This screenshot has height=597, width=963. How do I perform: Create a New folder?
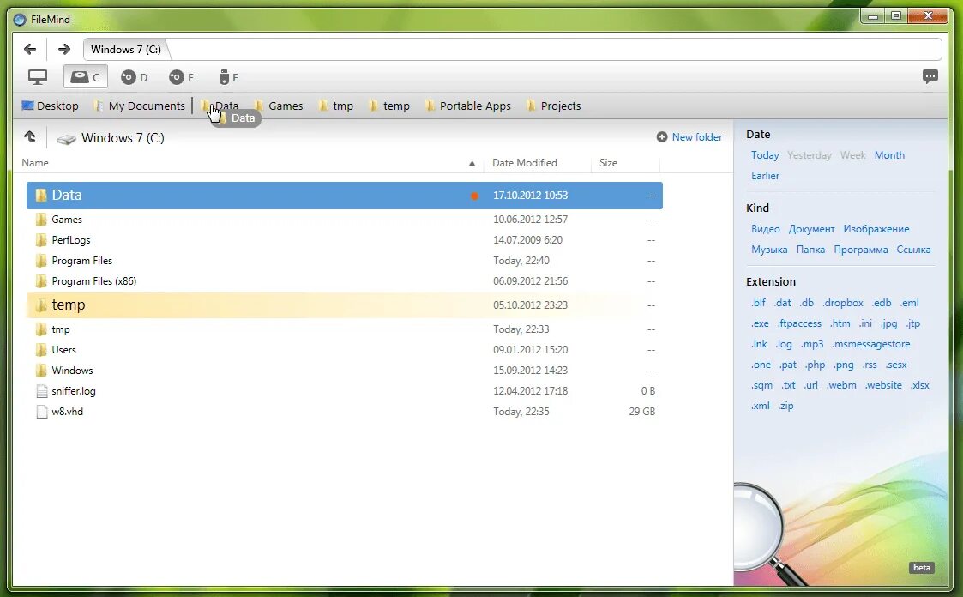pyautogui.click(x=697, y=137)
